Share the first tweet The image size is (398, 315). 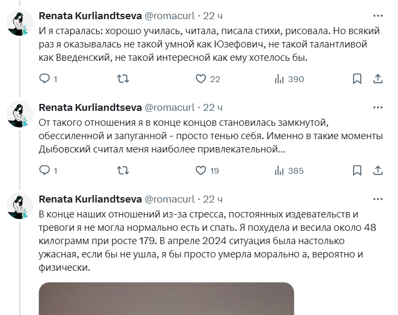(x=378, y=79)
